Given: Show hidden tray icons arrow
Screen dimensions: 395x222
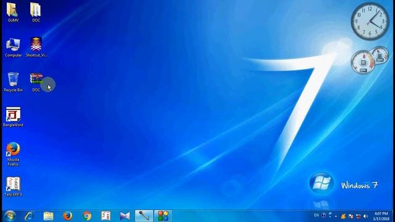Looking at the screenshot, I should [x=336, y=216].
